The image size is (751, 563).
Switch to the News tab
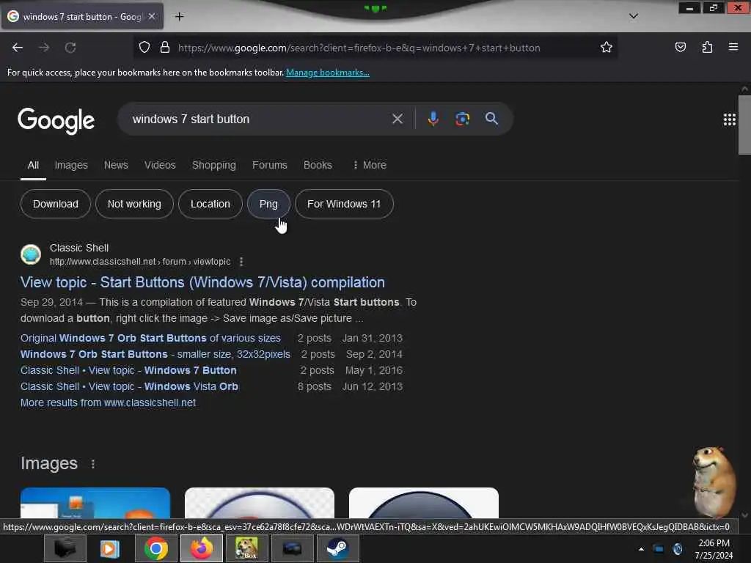[116, 165]
